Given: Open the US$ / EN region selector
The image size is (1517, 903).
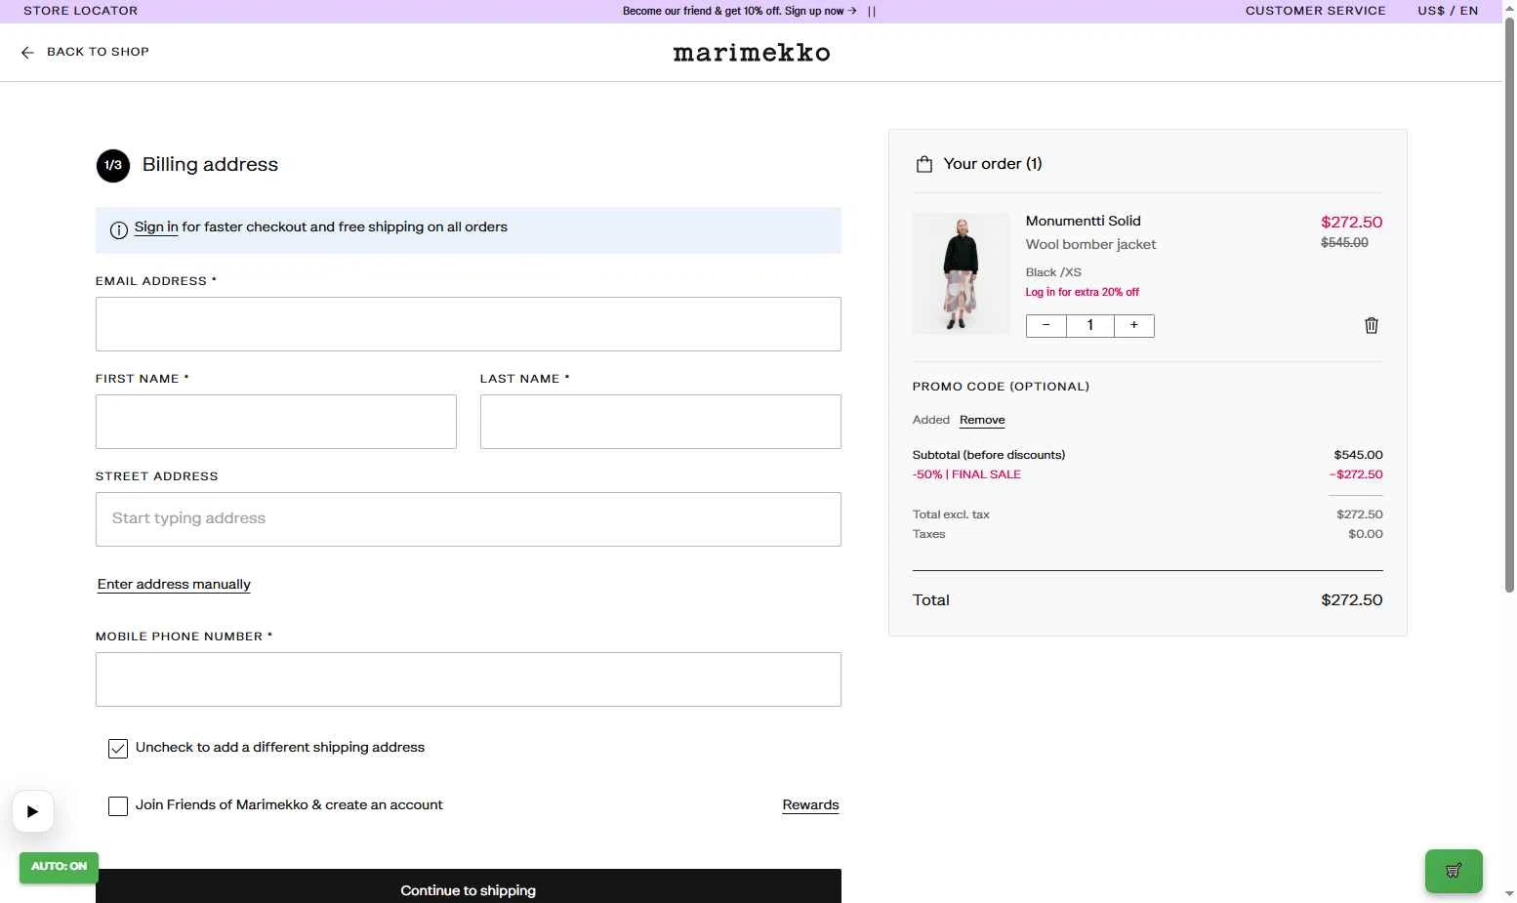Looking at the screenshot, I should [1448, 11].
